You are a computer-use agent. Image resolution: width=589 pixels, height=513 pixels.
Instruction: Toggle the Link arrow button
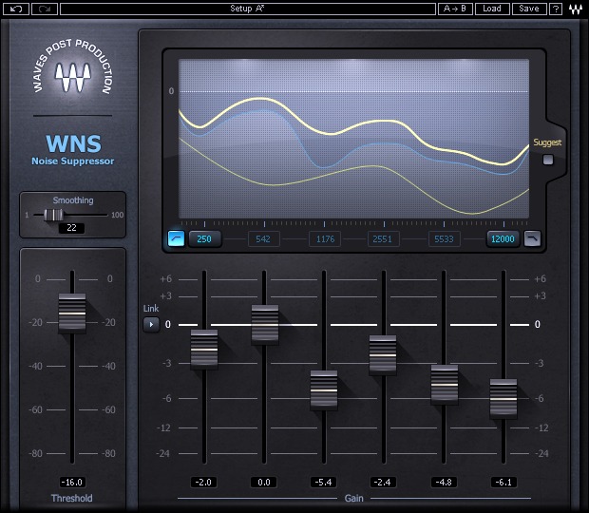151,325
